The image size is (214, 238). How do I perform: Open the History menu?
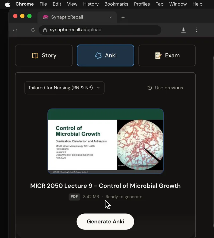point(91,4)
